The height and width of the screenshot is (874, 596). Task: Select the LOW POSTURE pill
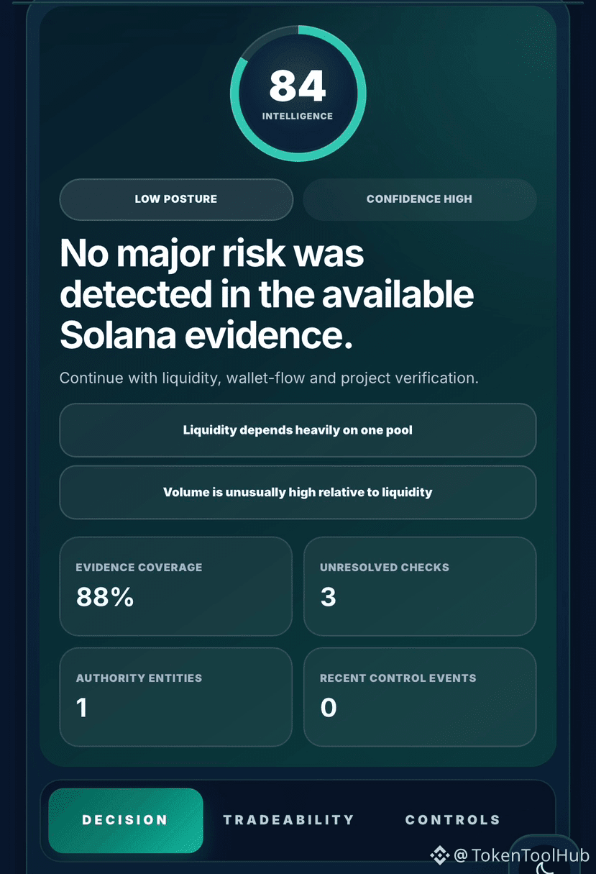click(176, 199)
